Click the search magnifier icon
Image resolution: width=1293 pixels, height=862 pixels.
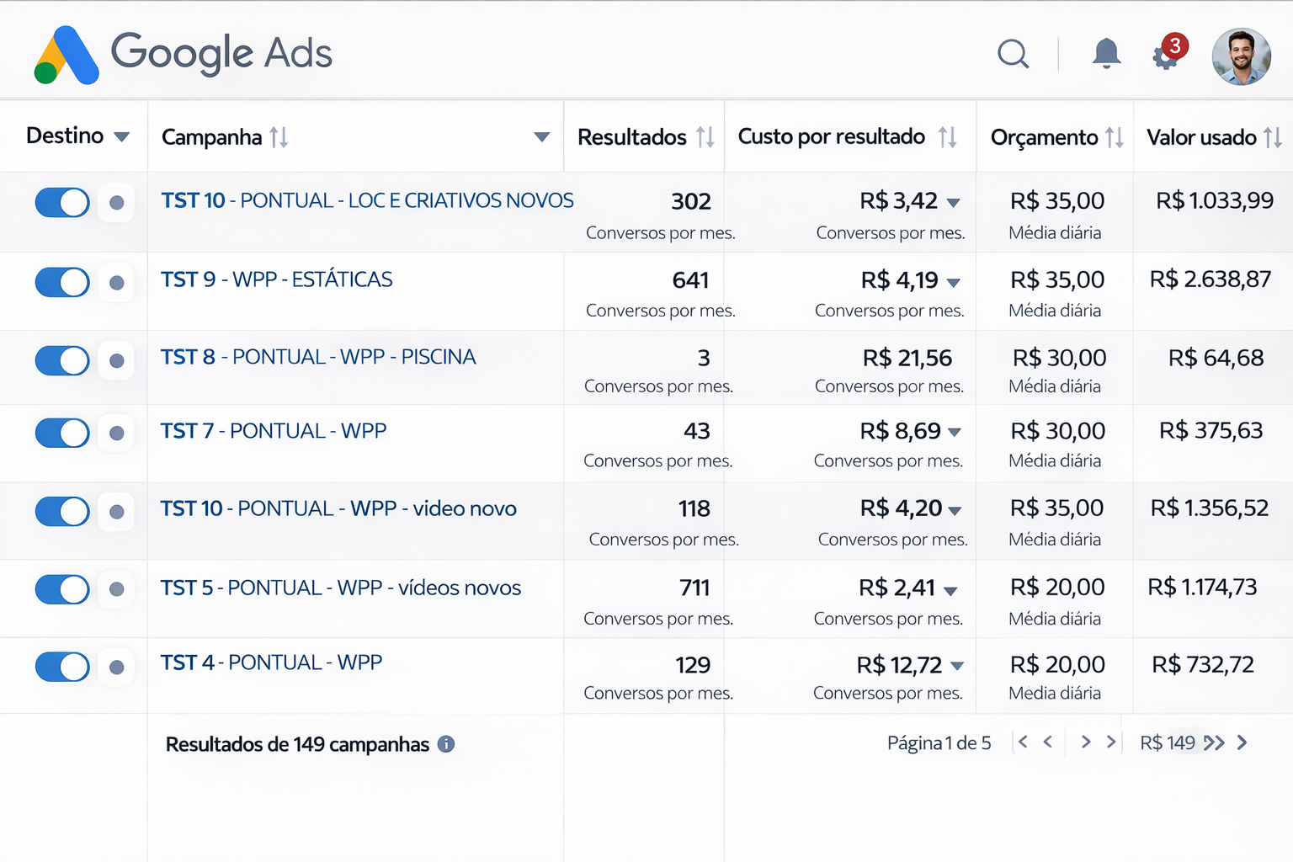[1013, 54]
